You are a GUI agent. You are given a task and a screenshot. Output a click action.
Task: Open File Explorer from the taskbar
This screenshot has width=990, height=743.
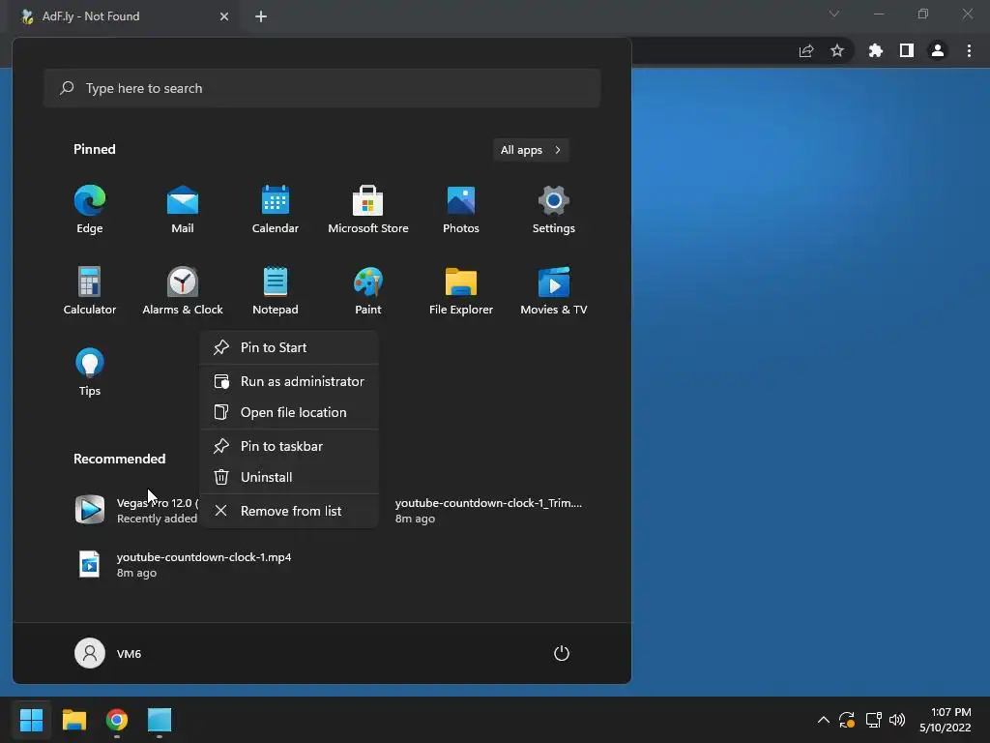(x=73, y=720)
